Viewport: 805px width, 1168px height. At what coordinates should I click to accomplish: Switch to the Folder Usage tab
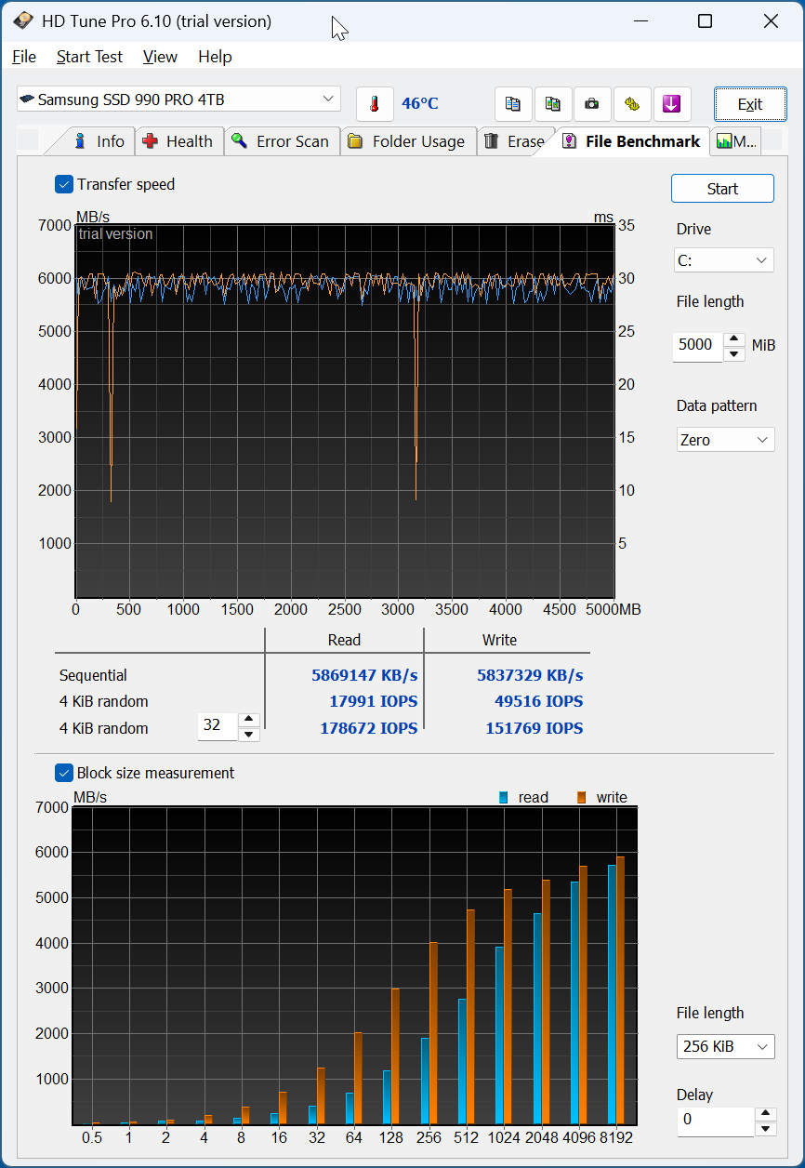click(x=407, y=141)
